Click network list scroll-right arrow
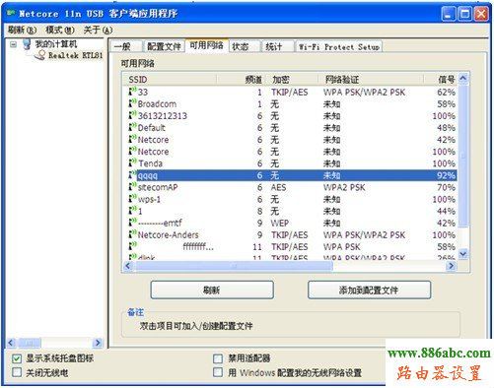Image resolution: width=494 pixels, height=388 pixels. click(452, 266)
